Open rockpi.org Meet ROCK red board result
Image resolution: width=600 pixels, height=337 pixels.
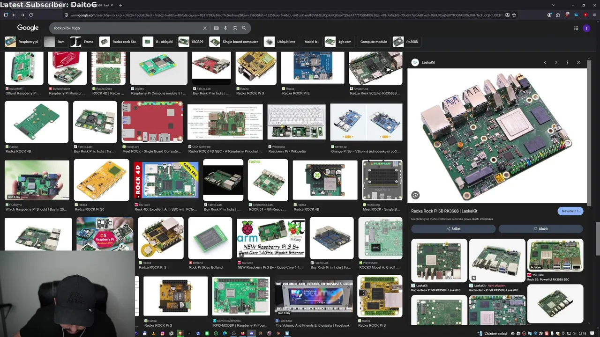click(152, 122)
